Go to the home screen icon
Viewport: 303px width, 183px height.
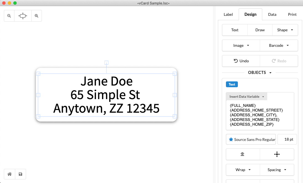pyautogui.click(x=9, y=174)
